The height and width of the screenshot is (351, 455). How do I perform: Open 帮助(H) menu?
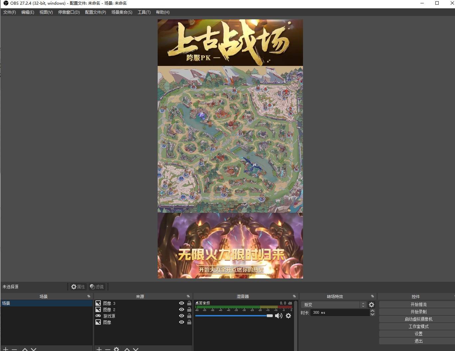pos(163,12)
